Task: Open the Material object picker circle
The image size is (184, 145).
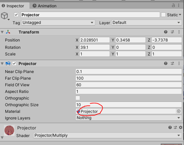Action: [x=179, y=111]
